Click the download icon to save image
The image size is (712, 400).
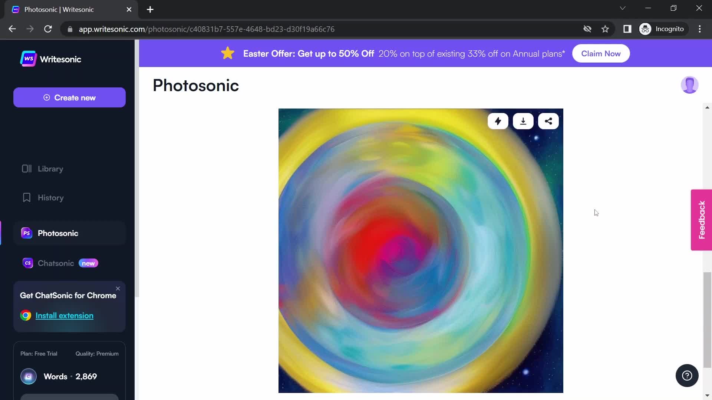523,121
